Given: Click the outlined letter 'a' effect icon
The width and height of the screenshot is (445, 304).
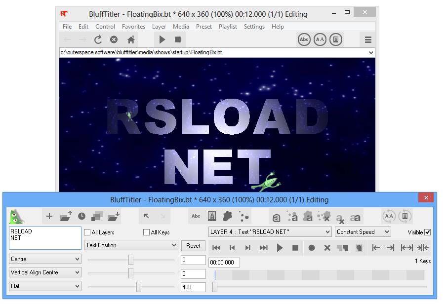Looking at the screenshot, I should (276, 218).
